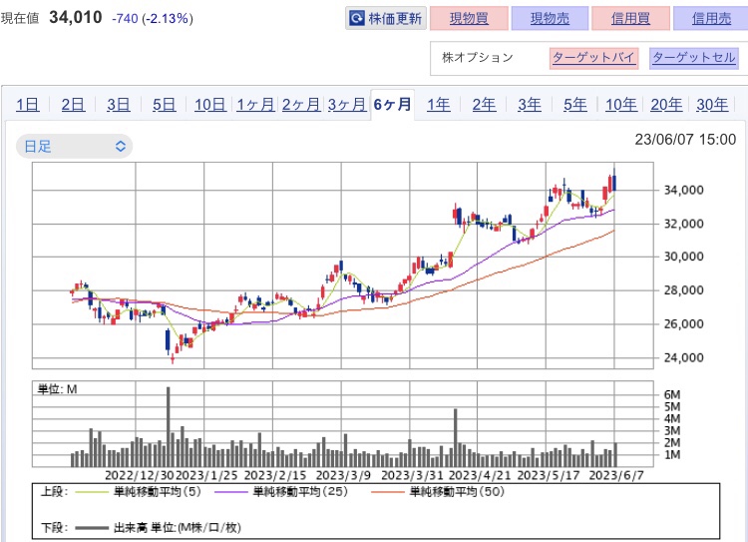The width and height of the screenshot is (748, 542).
Task: Switch to the 2ヶ月 chart period
Action: [301, 104]
